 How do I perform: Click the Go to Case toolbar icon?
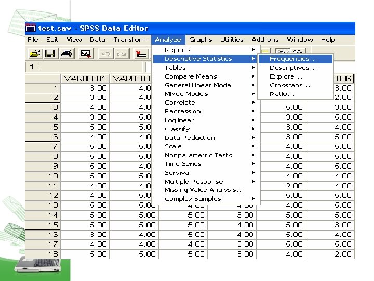point(140,54)
